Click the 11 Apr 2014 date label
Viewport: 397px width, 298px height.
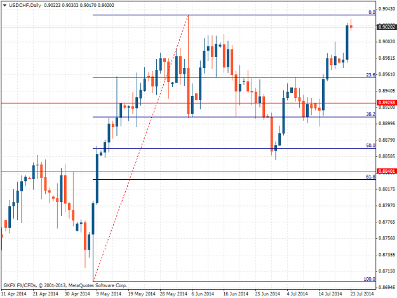point(14,294)
